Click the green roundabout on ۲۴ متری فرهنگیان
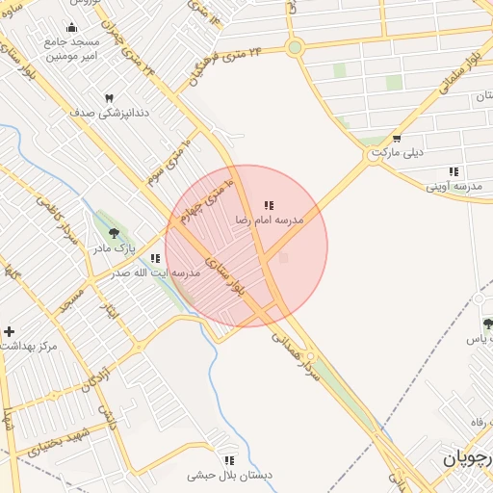Screen dimensions: 493x493 [x=295, y=47]
